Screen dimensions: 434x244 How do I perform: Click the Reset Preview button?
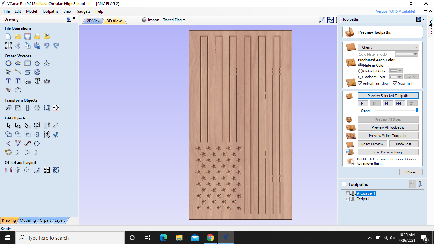372,144
